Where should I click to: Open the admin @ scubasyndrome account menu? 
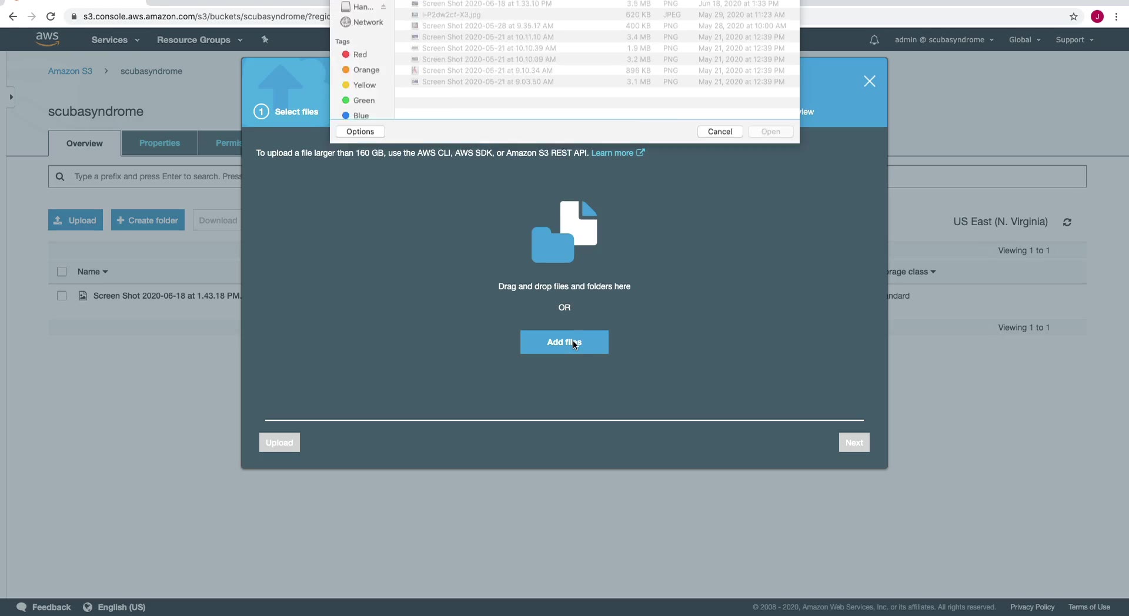[x=944, y=40]
